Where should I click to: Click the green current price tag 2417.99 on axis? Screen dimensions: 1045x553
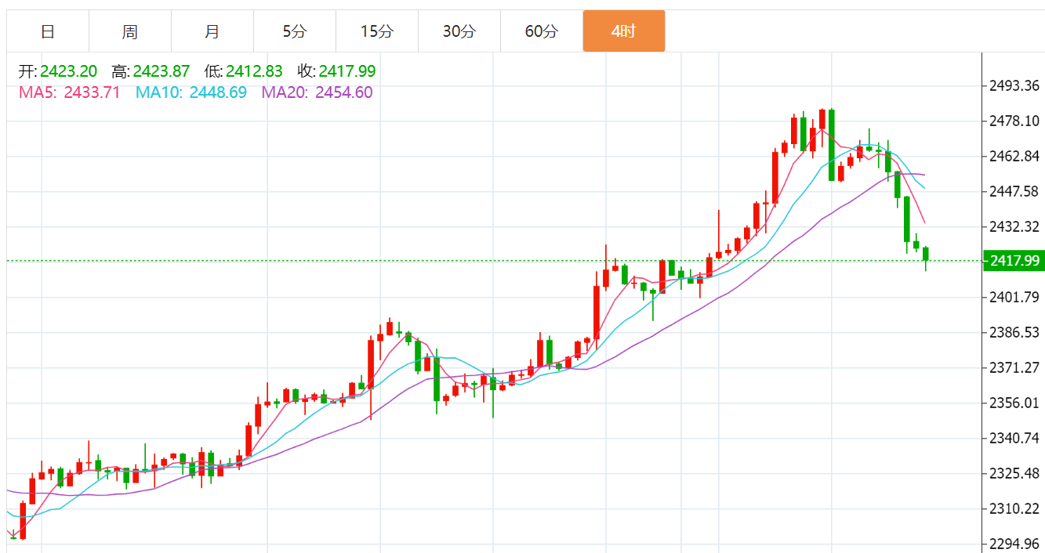click(x=1014, y=261)
